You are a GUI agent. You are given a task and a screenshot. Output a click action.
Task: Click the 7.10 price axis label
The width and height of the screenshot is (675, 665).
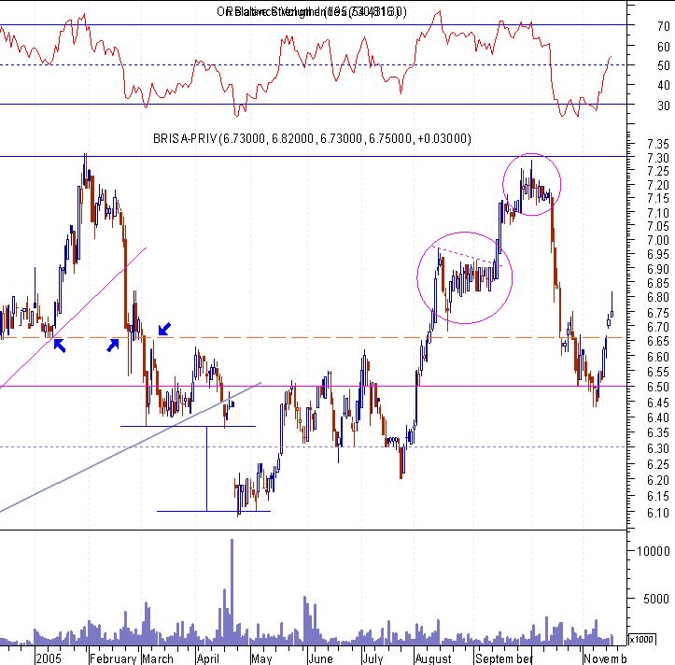tap(658, 213)
